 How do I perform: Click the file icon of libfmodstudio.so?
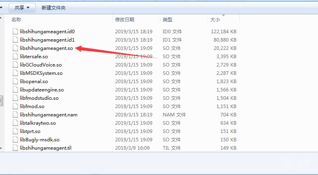click(15, 98)
